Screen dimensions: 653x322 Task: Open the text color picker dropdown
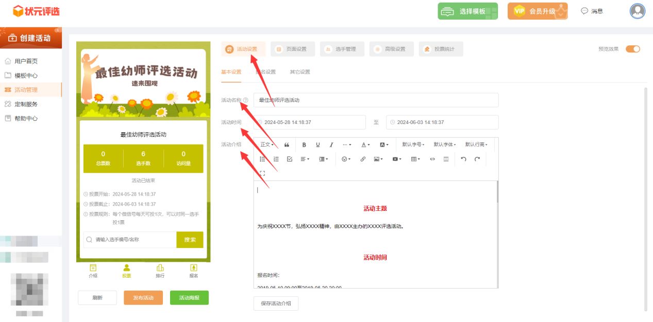(365, 145)
